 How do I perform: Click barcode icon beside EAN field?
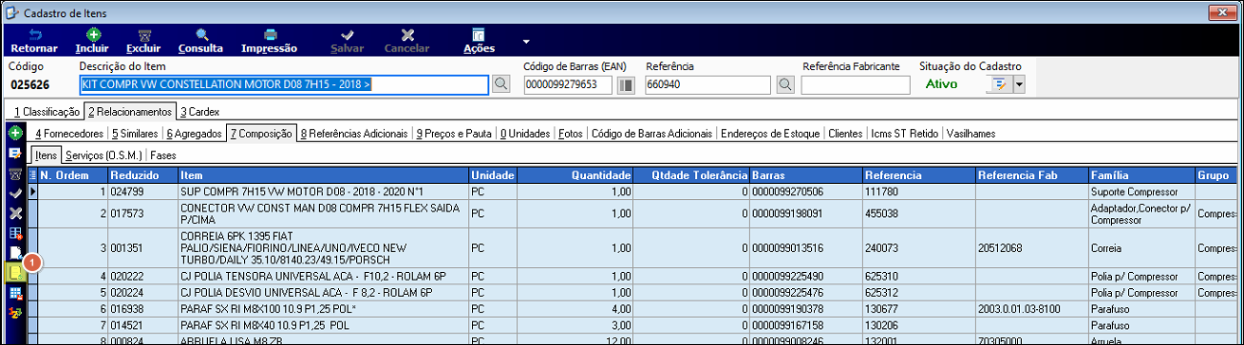627,84
